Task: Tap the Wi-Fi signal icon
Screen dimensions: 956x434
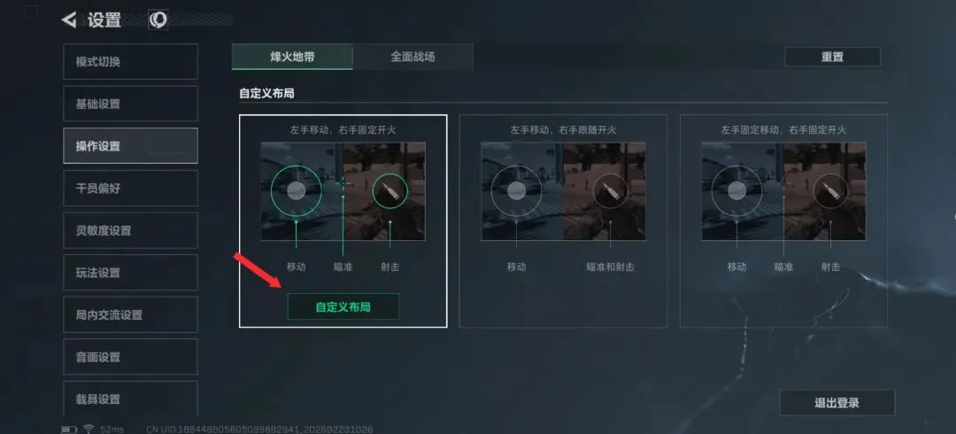Action: [x=89, y=429]
